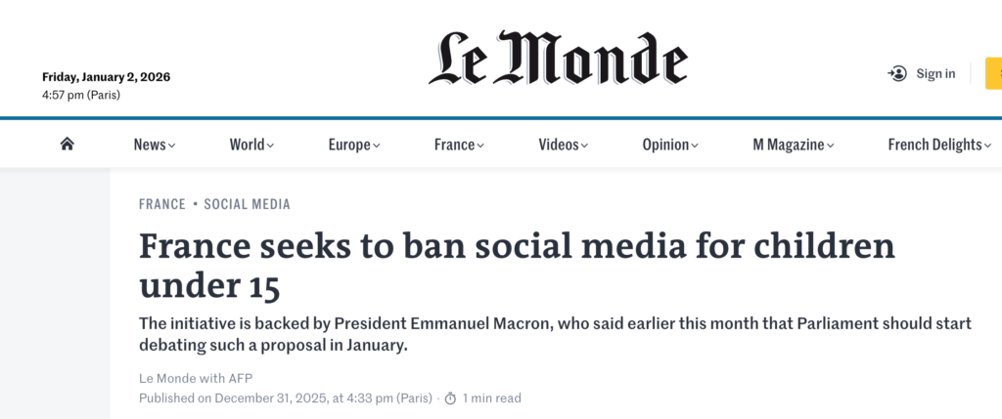This screenshot has width=1002, height=419.
Task: Open the M Magazine menu
Action: 793,145
